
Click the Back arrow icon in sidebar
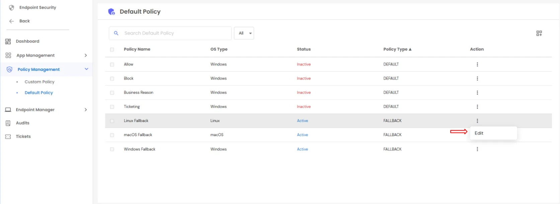[12, 21]
